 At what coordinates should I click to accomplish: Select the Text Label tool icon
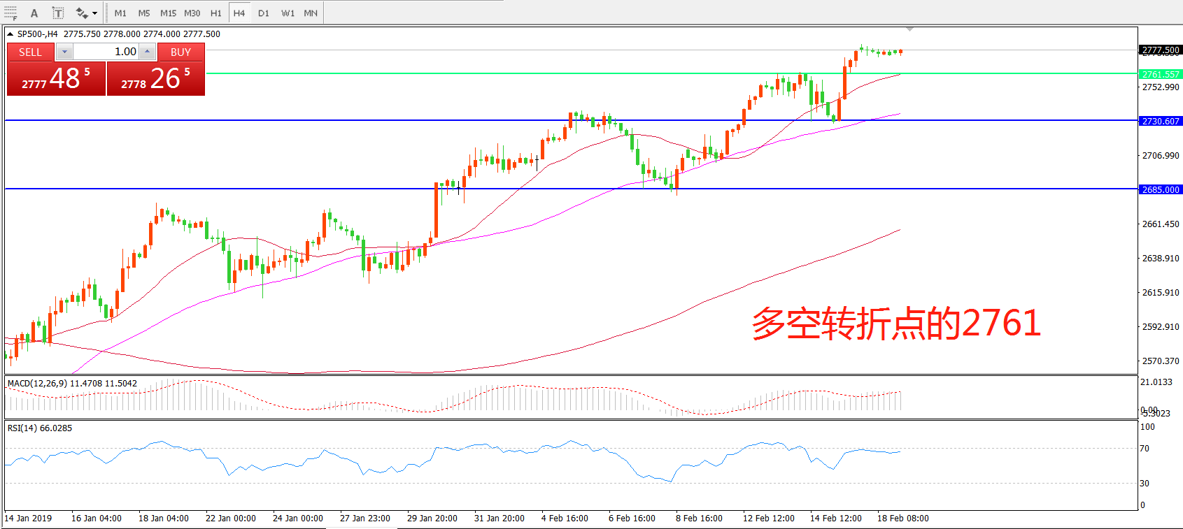point(58,13)
